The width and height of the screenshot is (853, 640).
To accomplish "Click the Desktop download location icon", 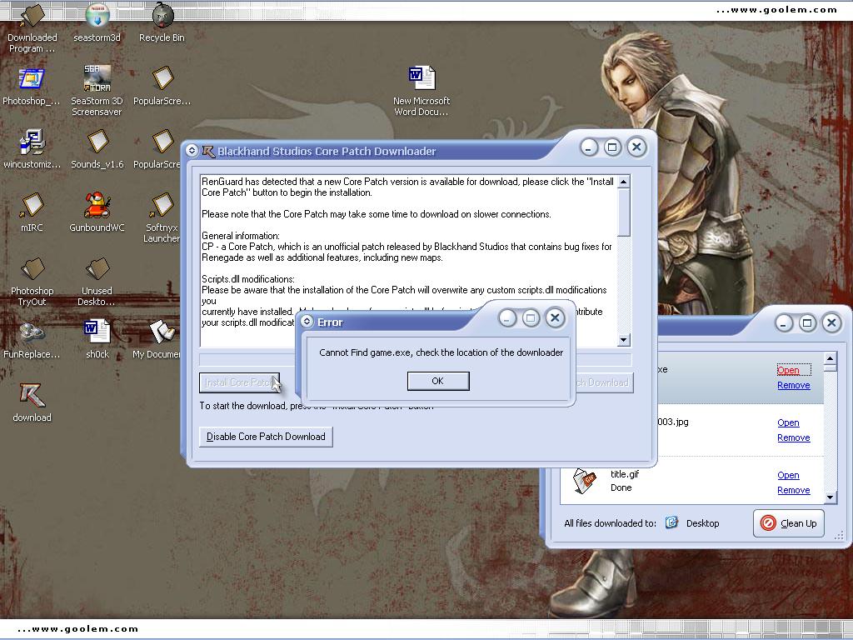I will click(x=672, y=523).
